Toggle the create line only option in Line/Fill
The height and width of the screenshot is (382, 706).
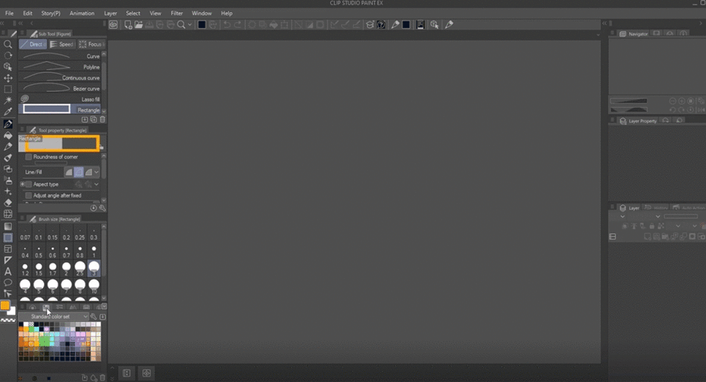click(x=69, y=172)
